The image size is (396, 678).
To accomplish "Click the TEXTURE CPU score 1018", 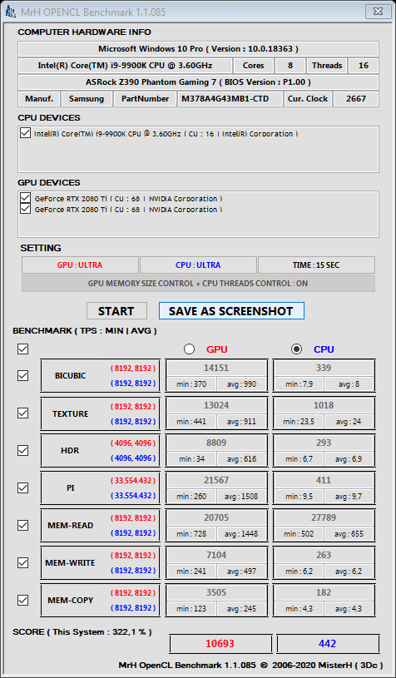I will click(x=324, y=406).
